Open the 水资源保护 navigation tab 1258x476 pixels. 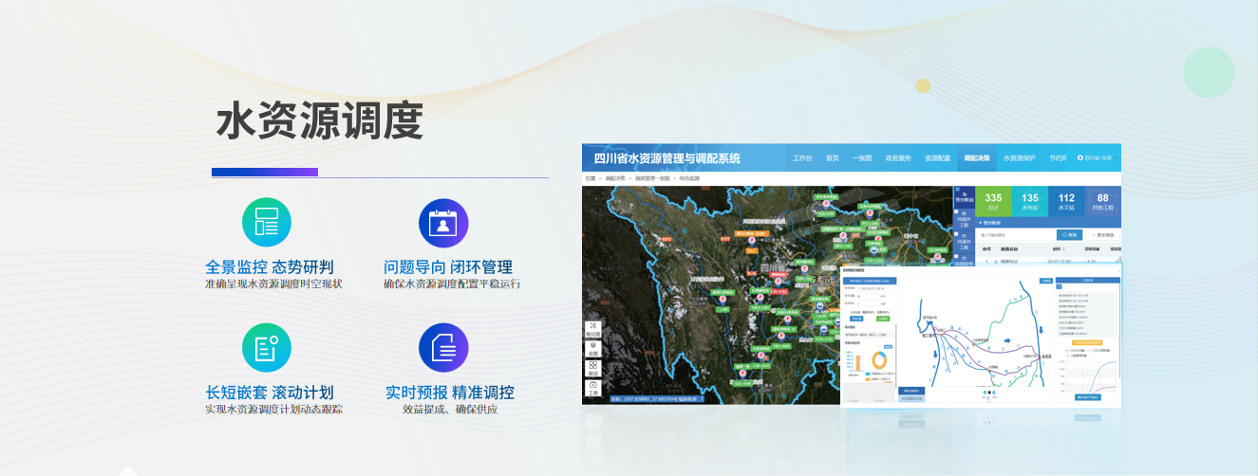(1019, 158)
